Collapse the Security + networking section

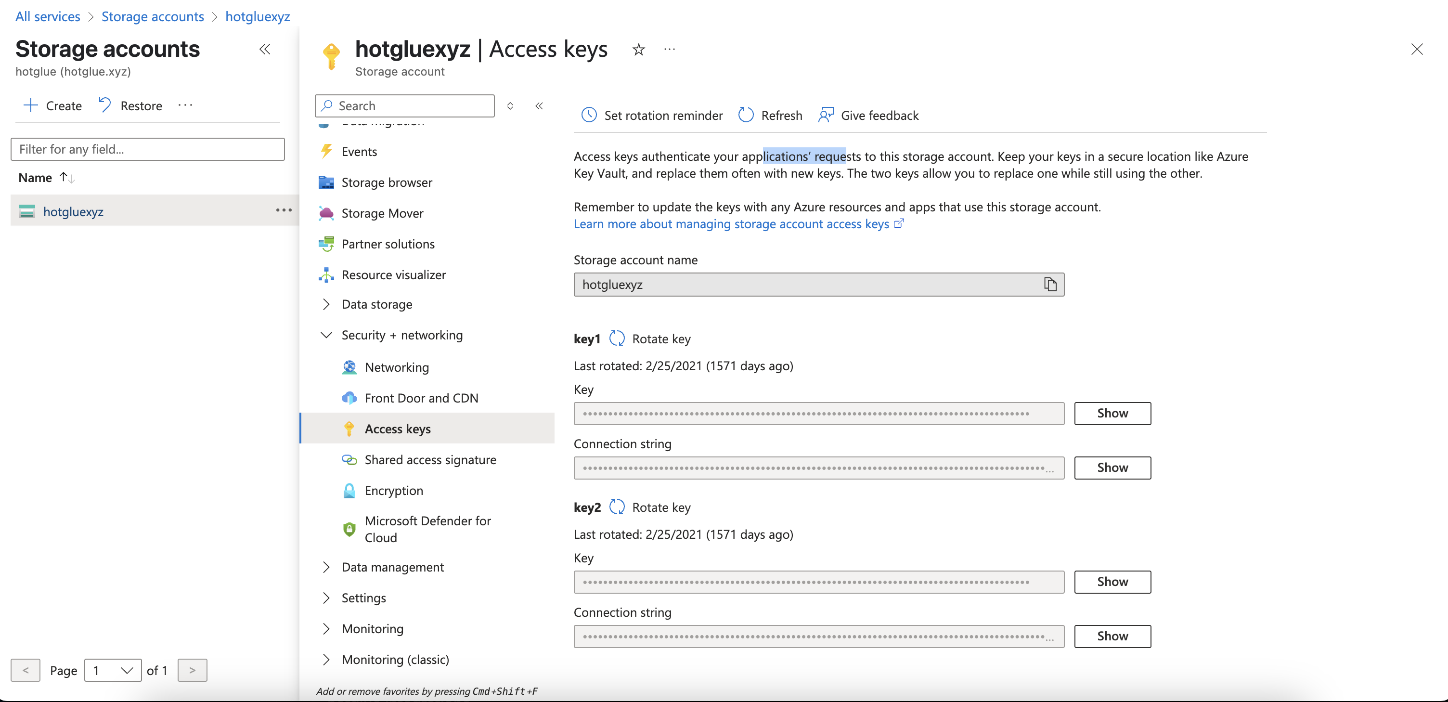pyautogui.click(x=326, y=335)
